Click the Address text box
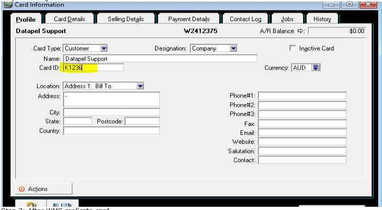The width and height of the screenshot is (382, 210). click(112, 99)
